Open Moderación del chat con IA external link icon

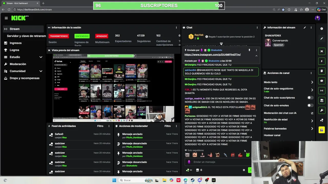point(312,113)
